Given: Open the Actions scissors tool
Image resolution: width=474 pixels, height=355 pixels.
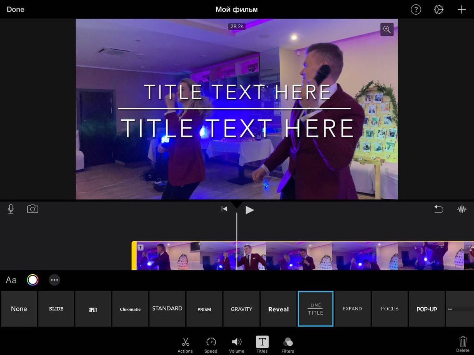Looking at the screenshot, I should point(185,344).
